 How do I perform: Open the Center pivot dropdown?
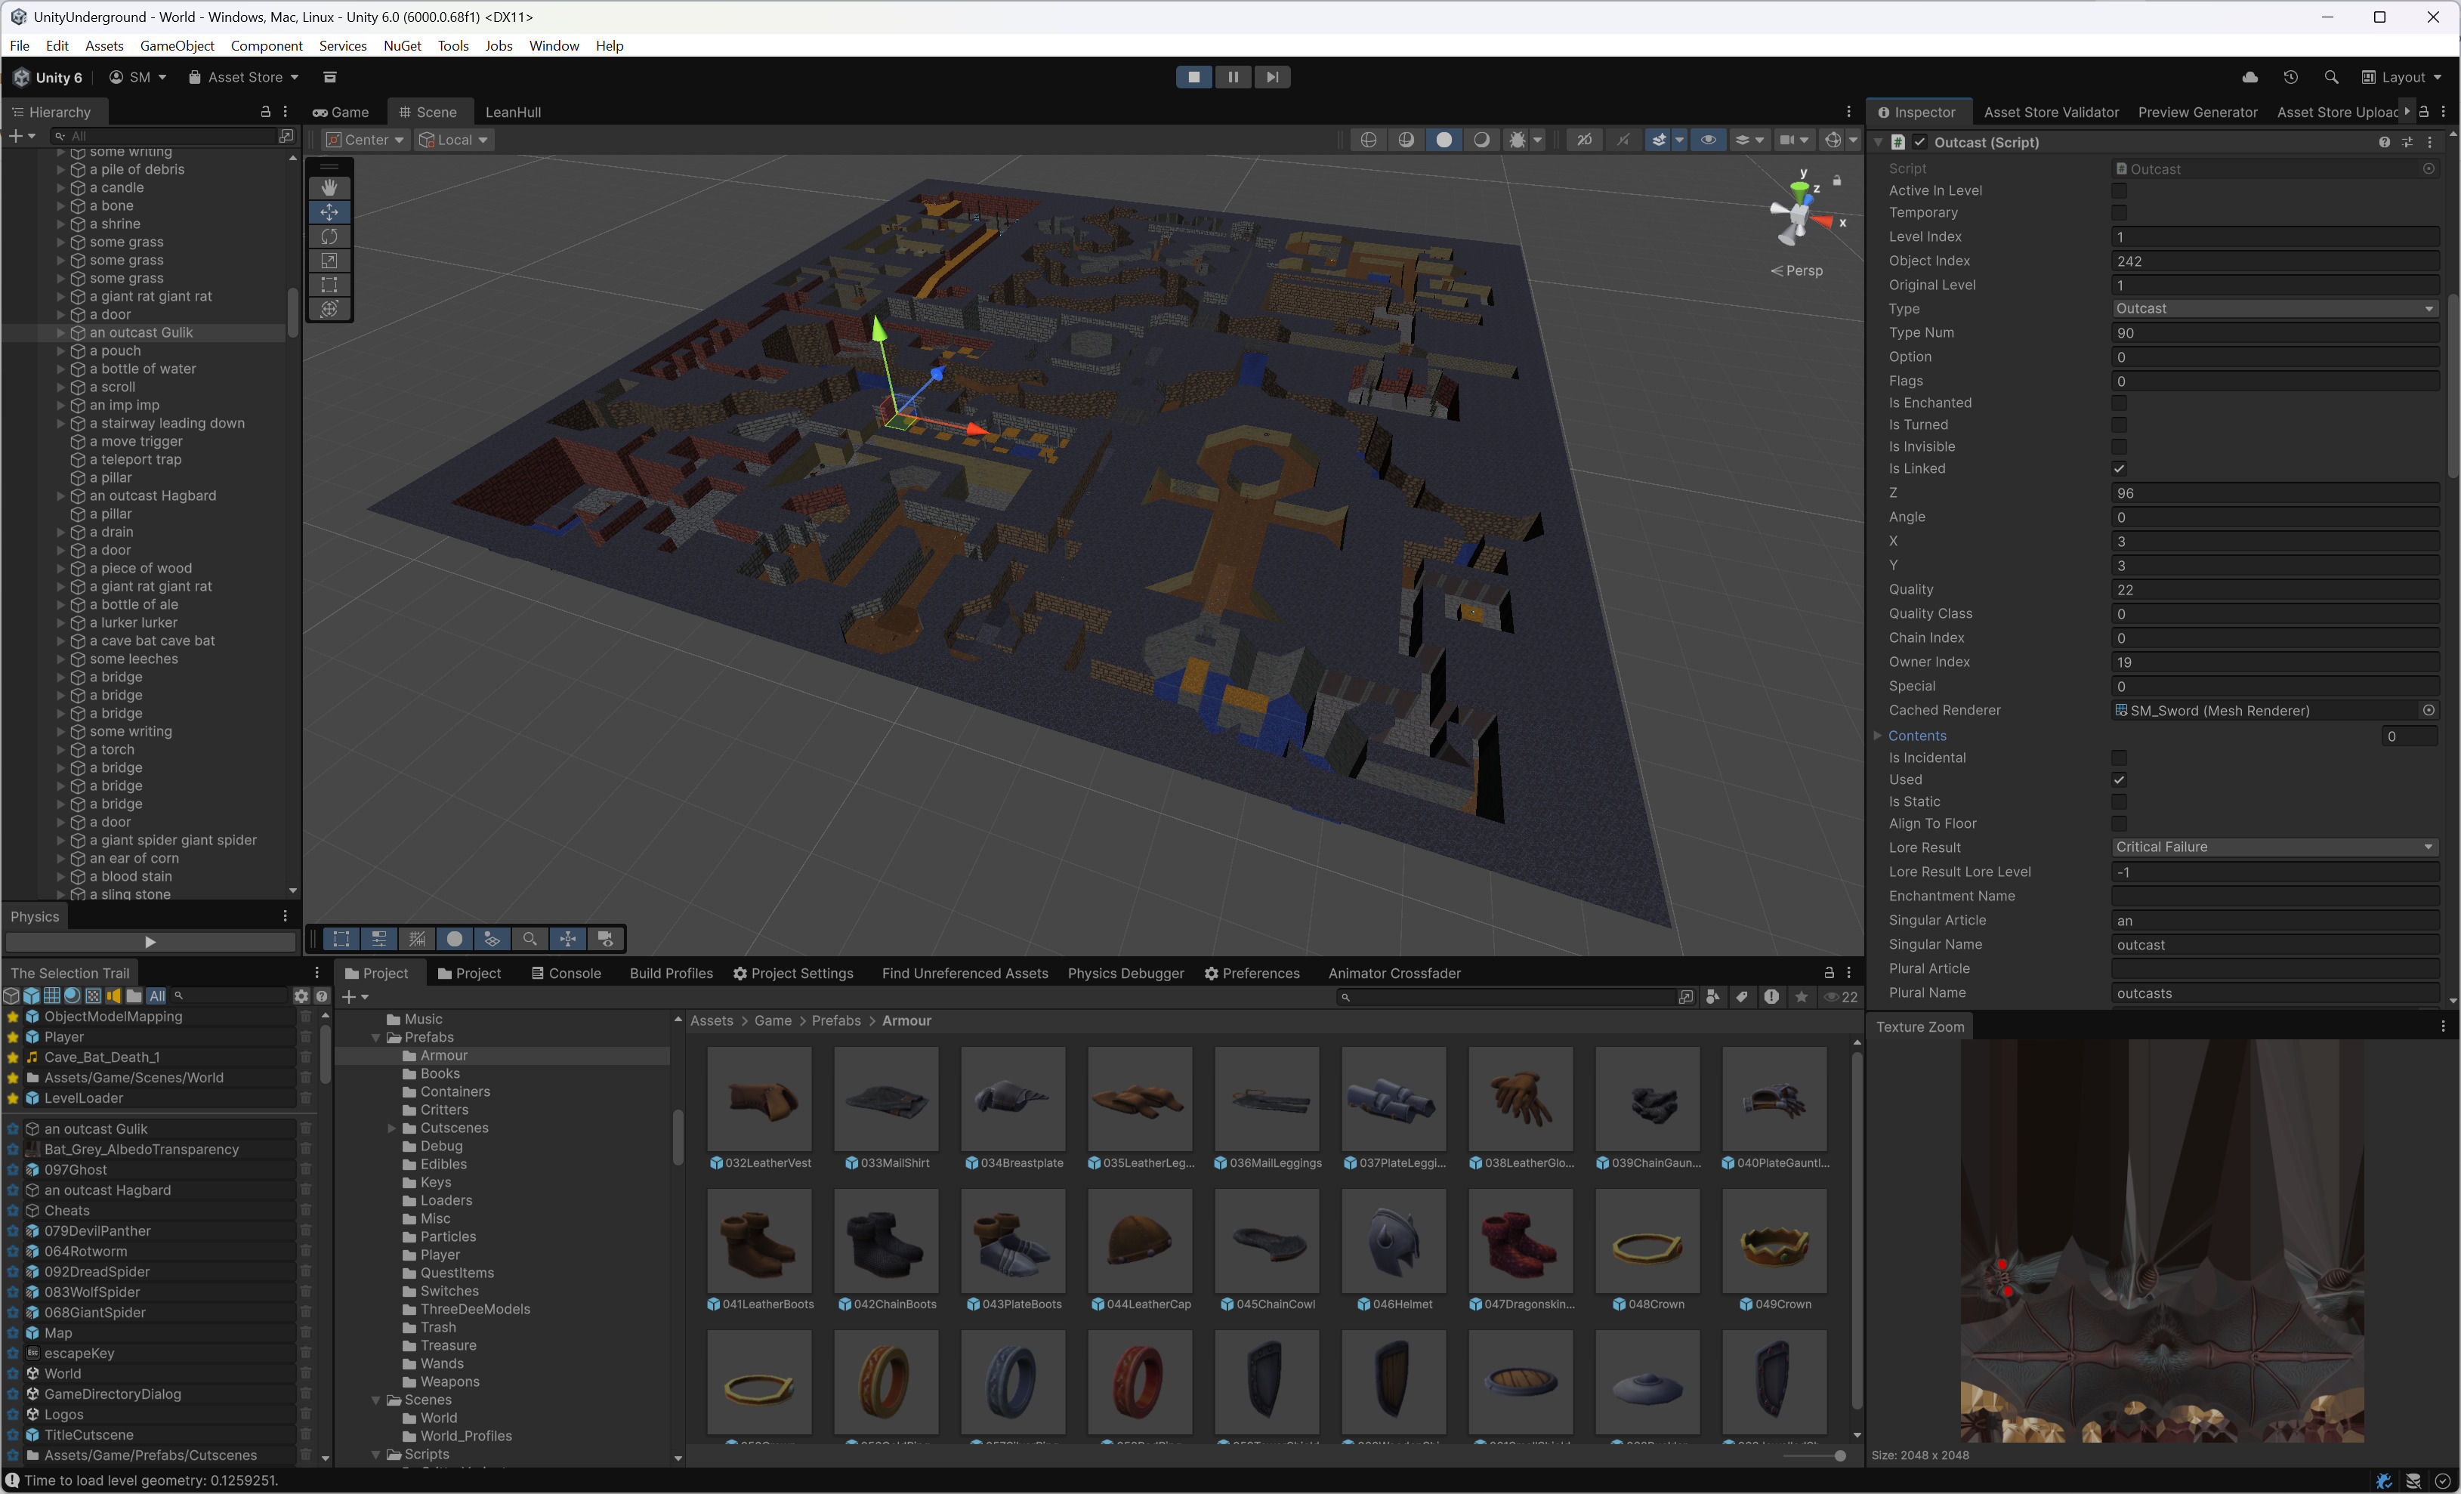pos(366,140)
